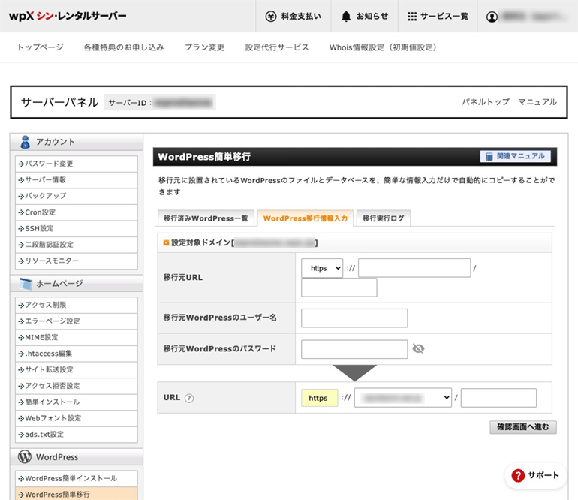The image size is (578, 500).
Task: Open エラーページ設定 in sidebar
Action: (x=77, y=321)
